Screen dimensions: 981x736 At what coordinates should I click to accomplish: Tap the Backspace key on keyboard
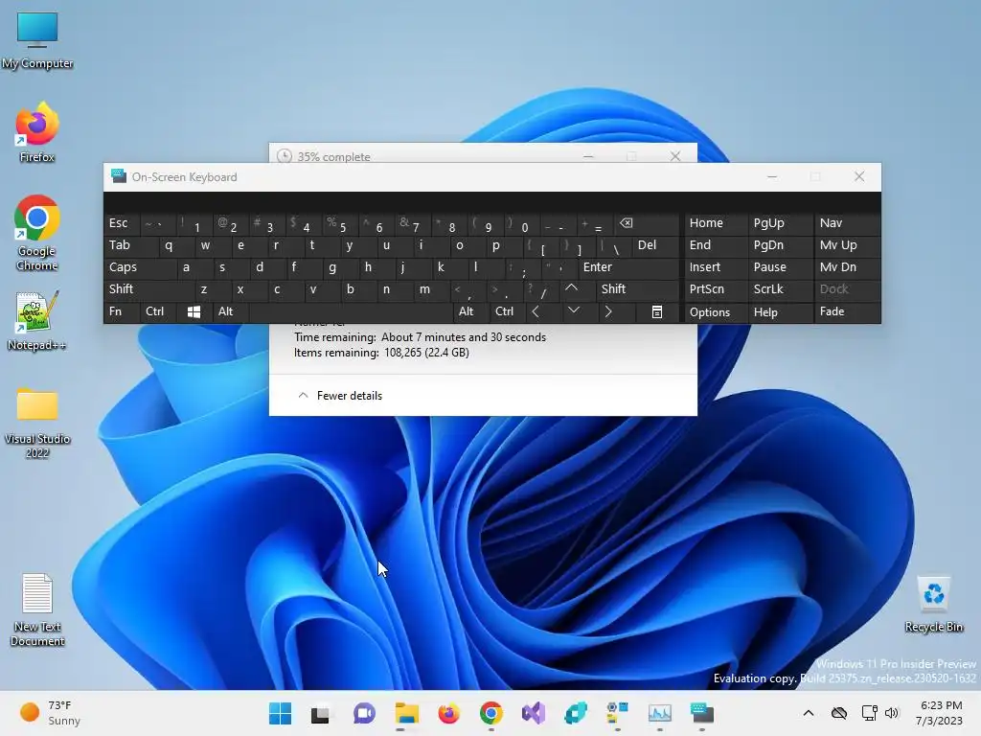tap(648, 222)
